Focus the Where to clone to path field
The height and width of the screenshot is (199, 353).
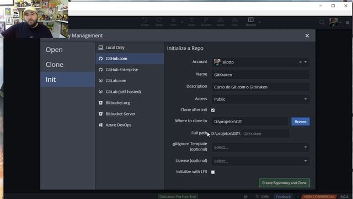250,122
